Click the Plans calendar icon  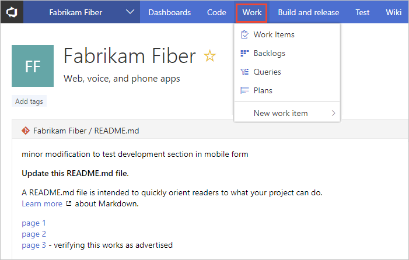click(244, 90)
